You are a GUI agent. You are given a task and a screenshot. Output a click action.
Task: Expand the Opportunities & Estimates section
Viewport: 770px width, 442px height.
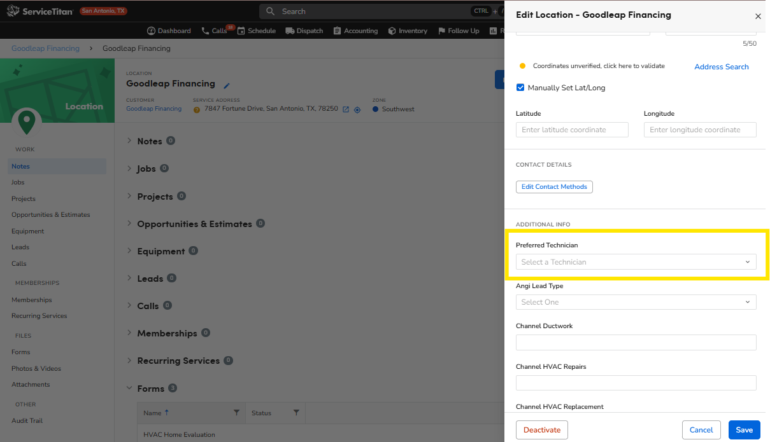pos(129,223)
